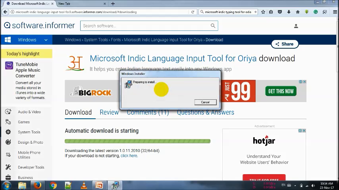
Task: Click the Design & Photo category icon
Action: click(x=8, y=142)
